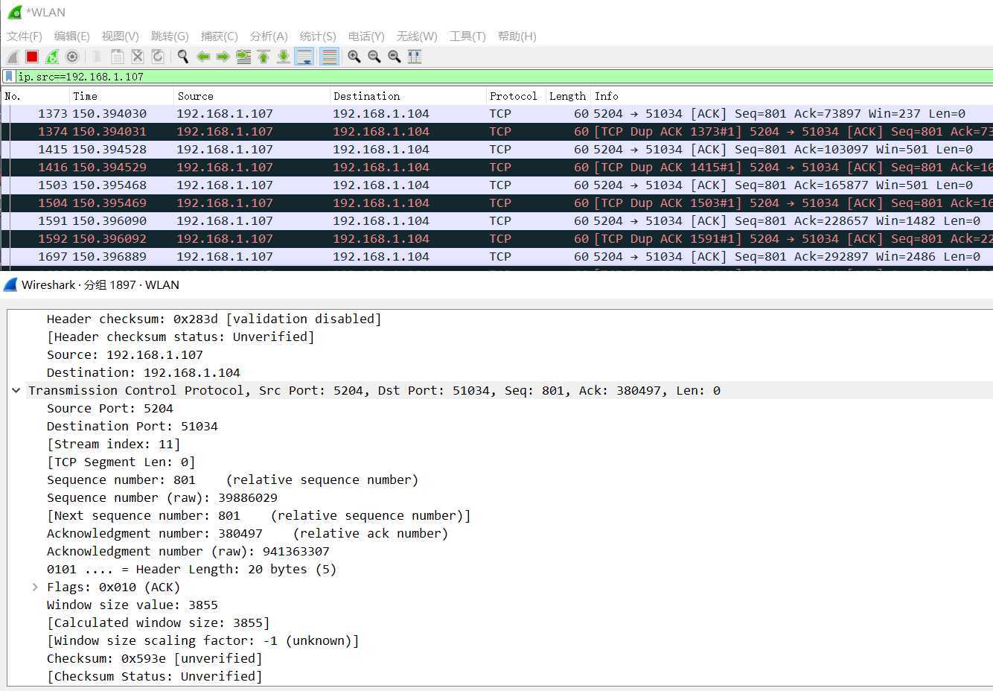This screenshot has height=691, width=993.
Task: Sort by the Protocol column header
Action: [516, 96]
